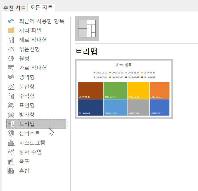Click the gray 2019-01-24 treemap block

point(139,107)
